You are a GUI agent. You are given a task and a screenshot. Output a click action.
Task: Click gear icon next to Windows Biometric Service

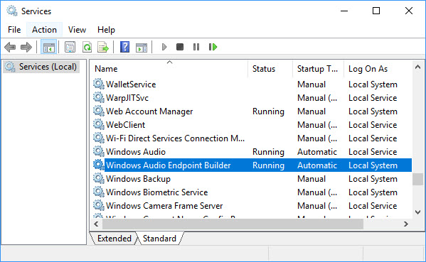99,192
